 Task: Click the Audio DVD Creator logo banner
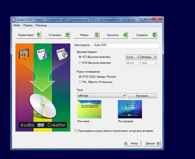coord(43,125)
